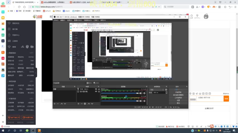Image resolution: width=238 pixels, height=133 pixels.
Task: Select the 显示器采集 source row
Action: (x=88, y=91)
